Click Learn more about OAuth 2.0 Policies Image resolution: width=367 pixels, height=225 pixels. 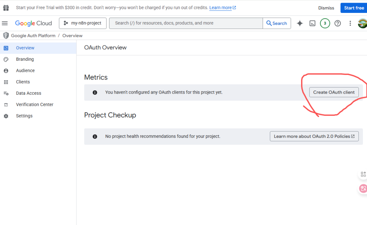(314, 136)
